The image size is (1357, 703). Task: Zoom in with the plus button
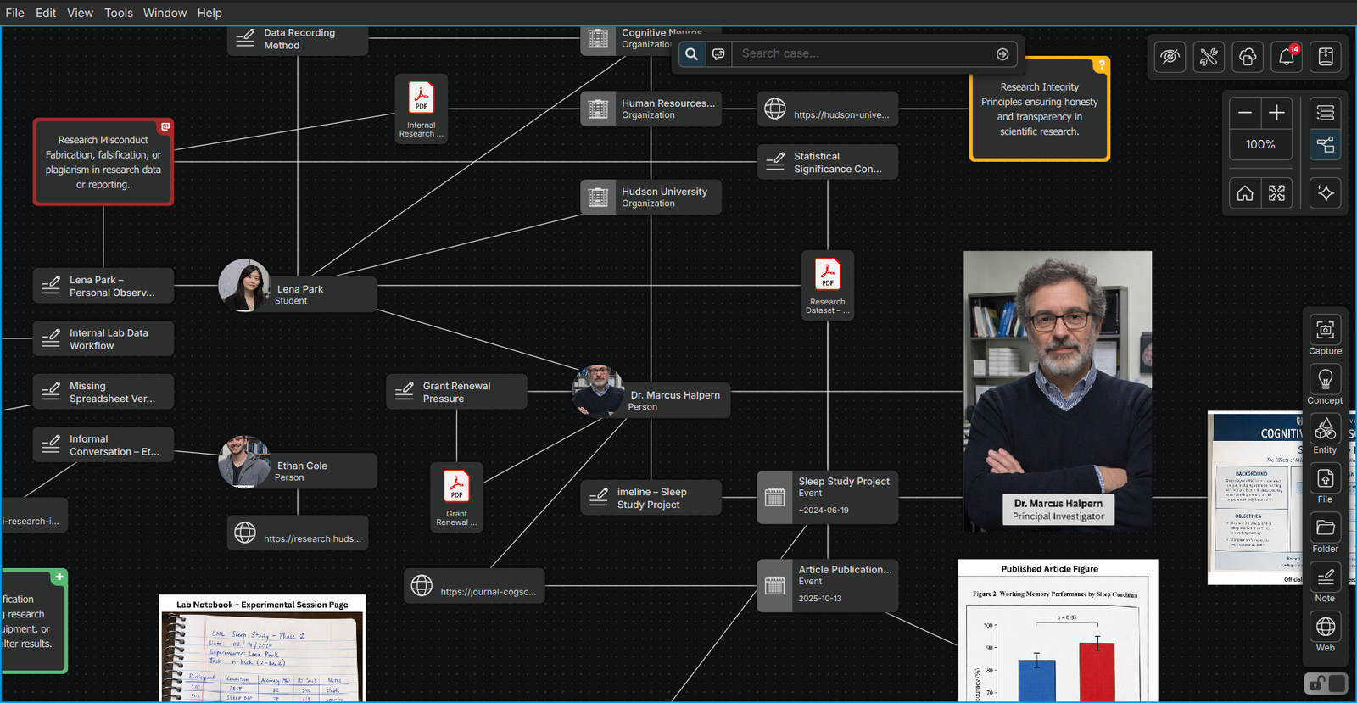tap(1276, 113)
